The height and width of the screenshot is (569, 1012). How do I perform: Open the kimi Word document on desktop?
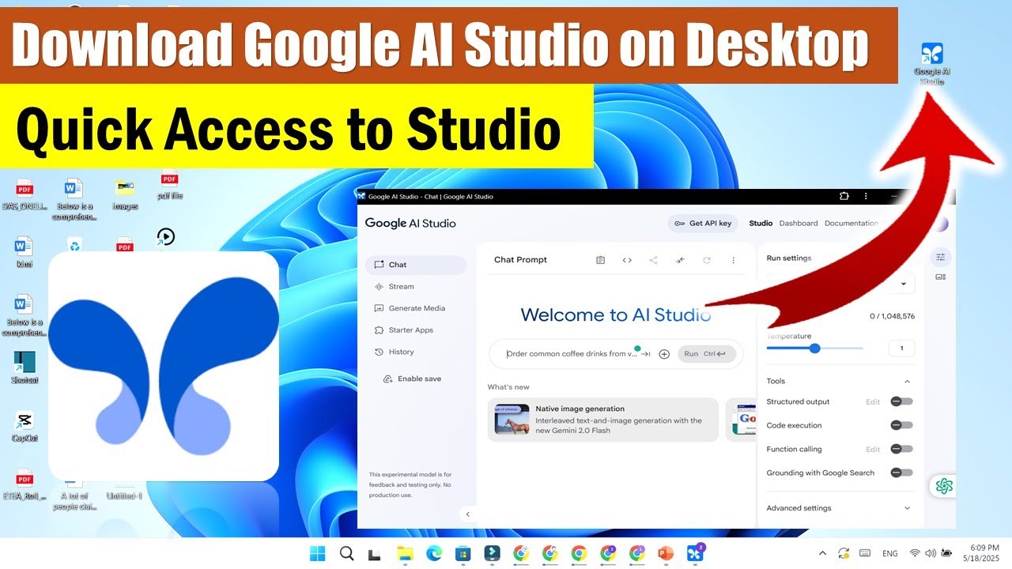(25, 253)
